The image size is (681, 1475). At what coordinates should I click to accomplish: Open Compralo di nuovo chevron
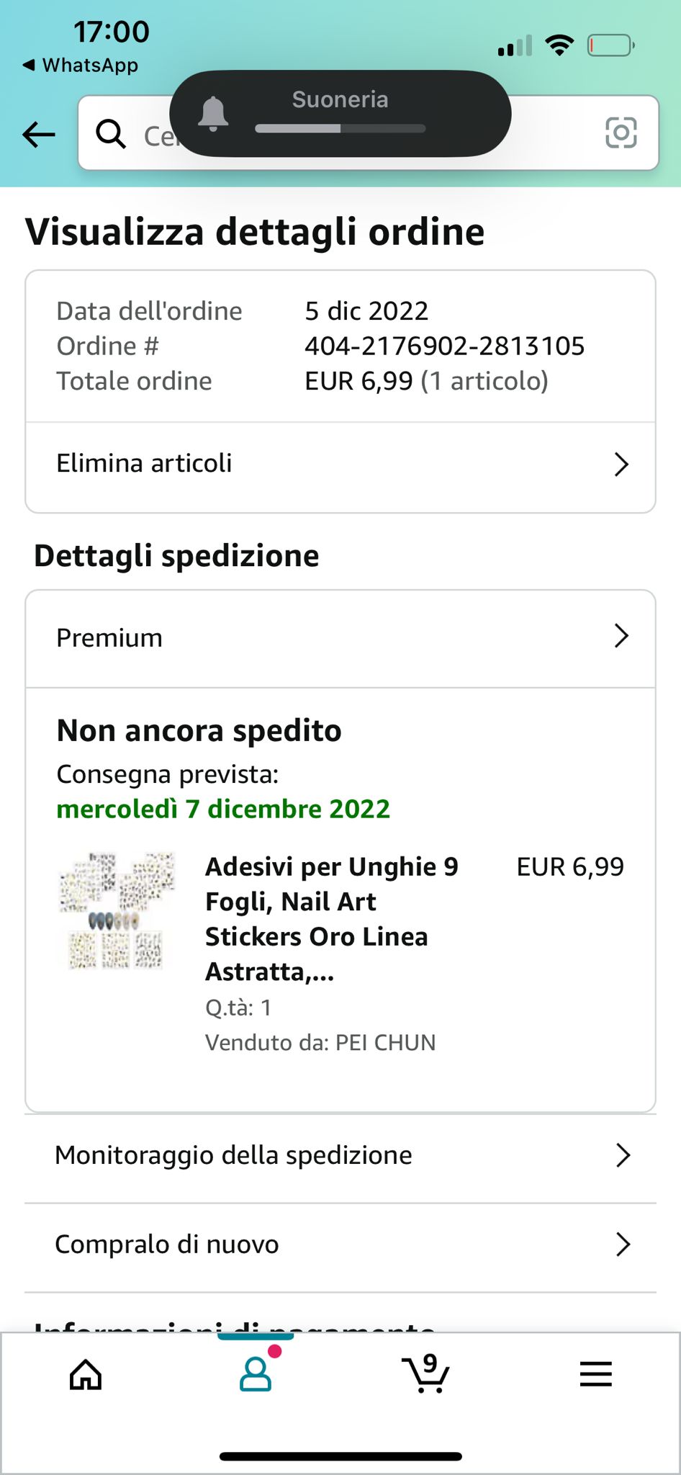(623, 1244)
